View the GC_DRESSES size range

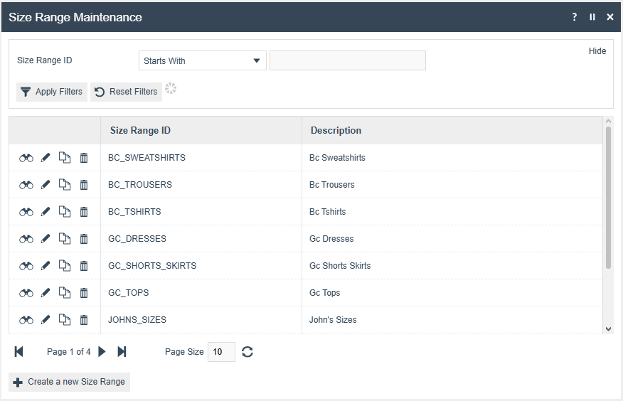[x=26, y=239]
